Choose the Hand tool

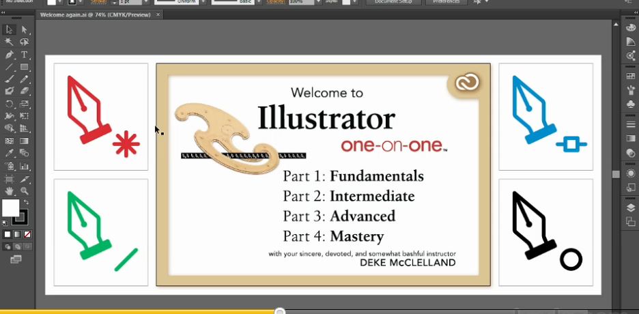9,191
